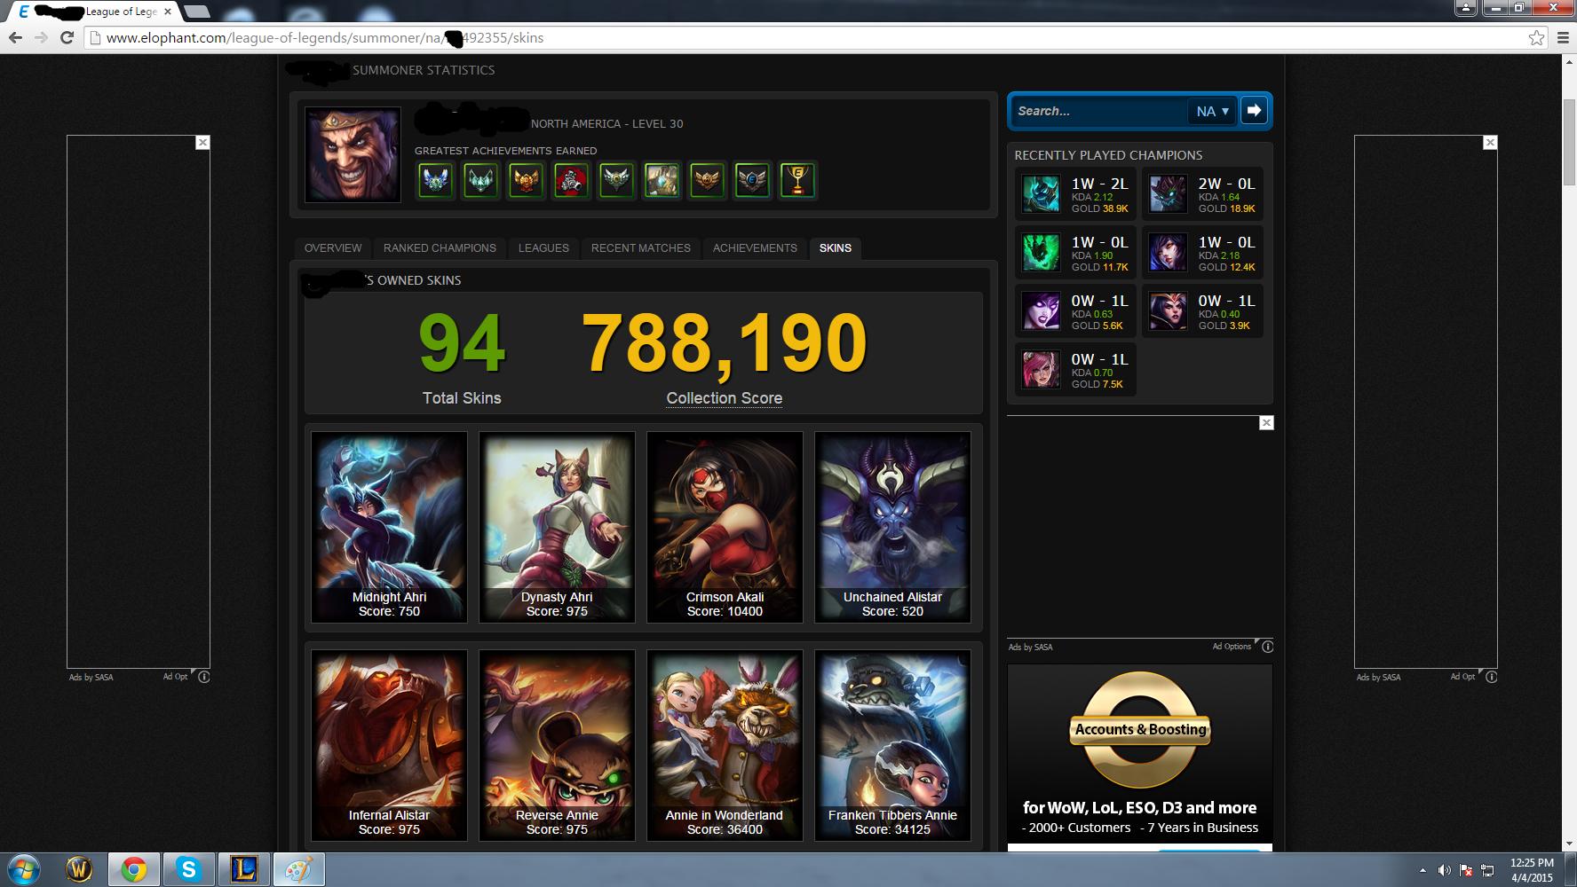Click the Greatest Achievements Earned label
The height and width of the screenshot is (887, 1577).
[505, 151]
